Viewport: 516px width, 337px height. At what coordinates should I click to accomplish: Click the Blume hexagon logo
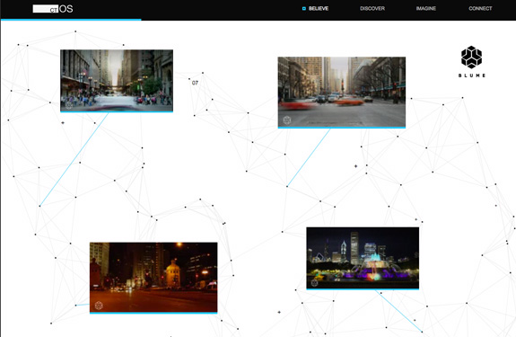471,57
